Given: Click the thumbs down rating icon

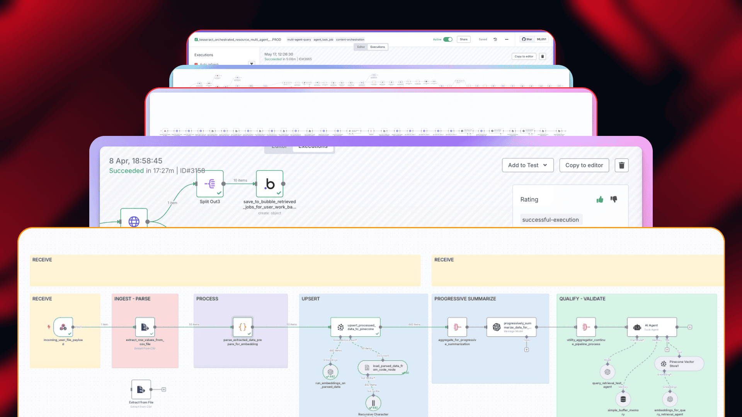Looking at the screenshot, I should coord(614,199).
